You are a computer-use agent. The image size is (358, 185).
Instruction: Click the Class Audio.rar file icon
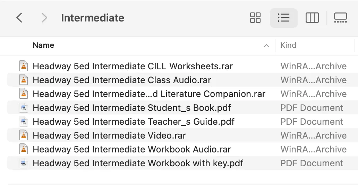(24, 80)
